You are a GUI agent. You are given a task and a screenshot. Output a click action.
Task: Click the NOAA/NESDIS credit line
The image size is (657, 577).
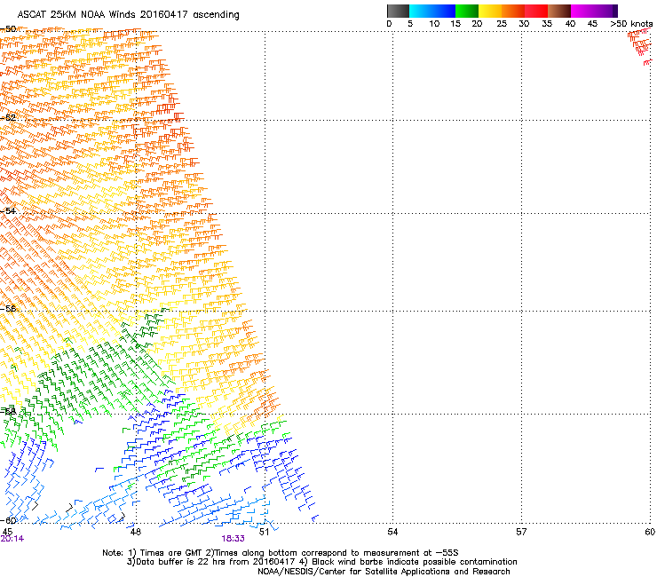click(384, 572)
